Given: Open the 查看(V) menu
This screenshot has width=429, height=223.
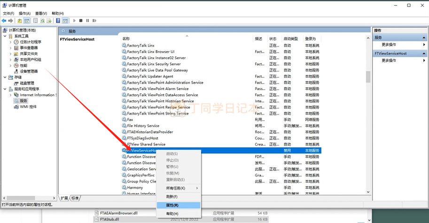Looking at the screenshot, I should click(41, 14).
